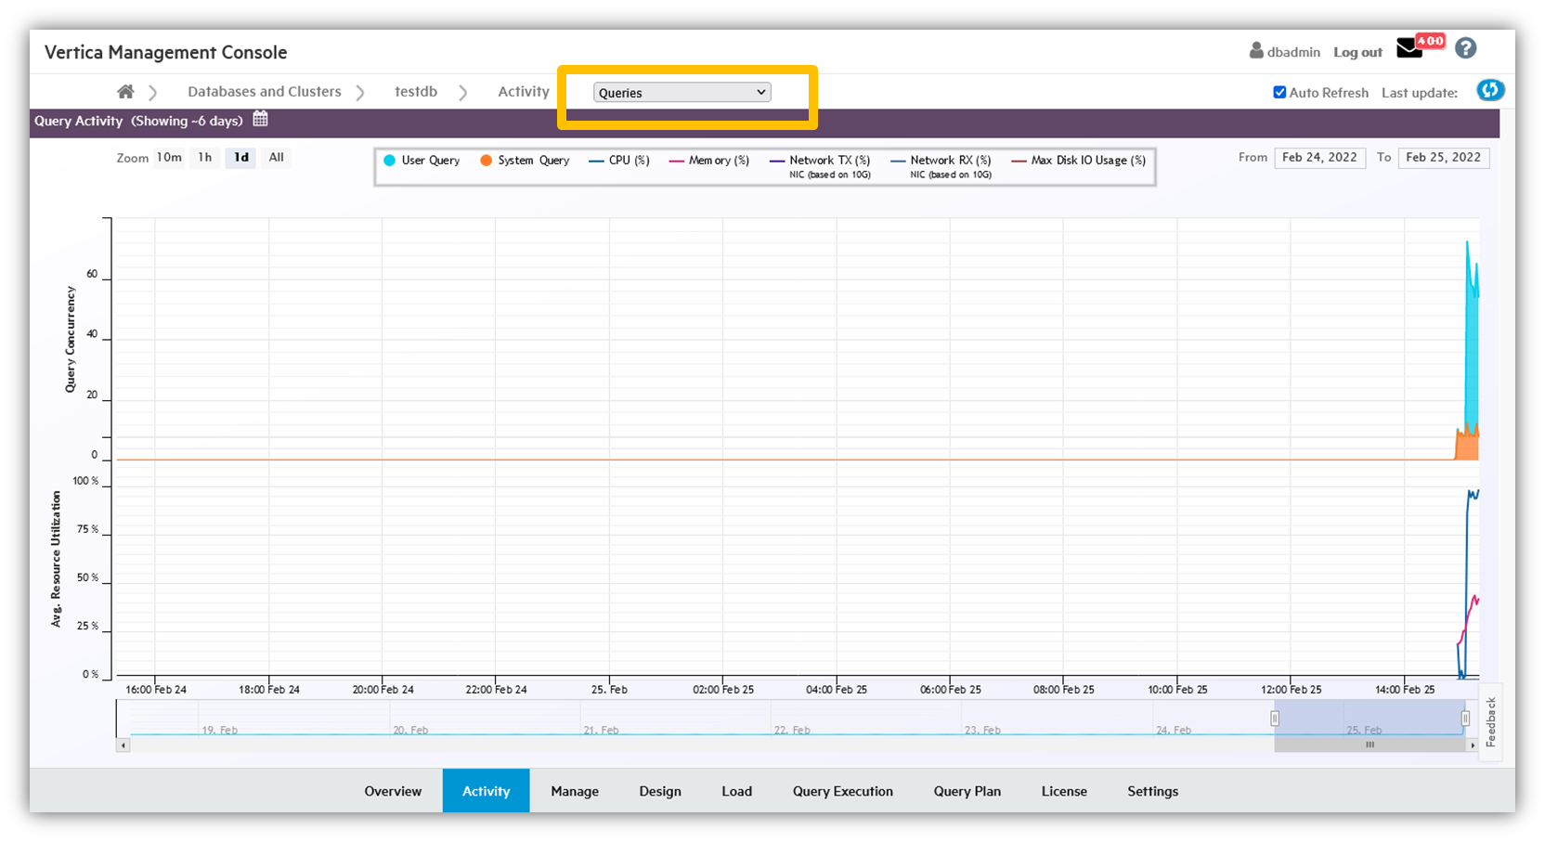Image resolution: width=1545 pixels, height=842 pixels.
Task: Toggle User Query series in legend
Action: click(422, 161)
